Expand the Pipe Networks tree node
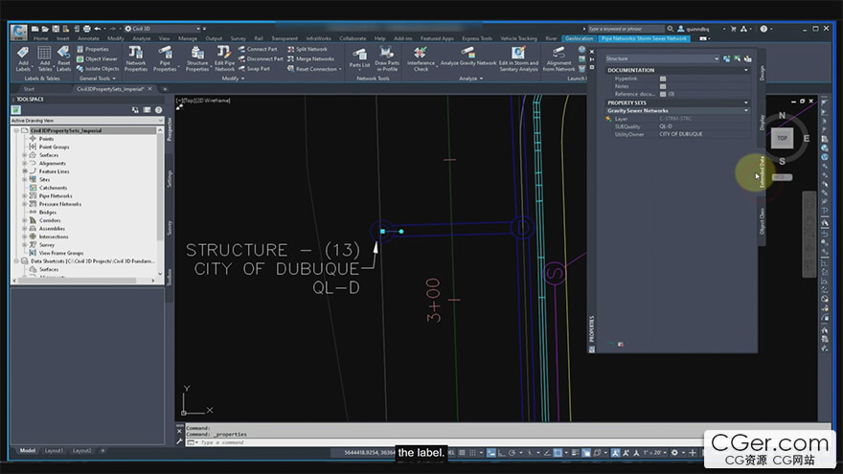 click(25, 195)
